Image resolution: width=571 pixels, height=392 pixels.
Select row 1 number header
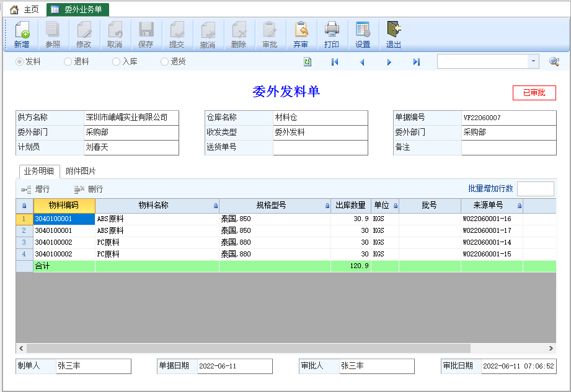pyautogui.click(x=24, y=219)
